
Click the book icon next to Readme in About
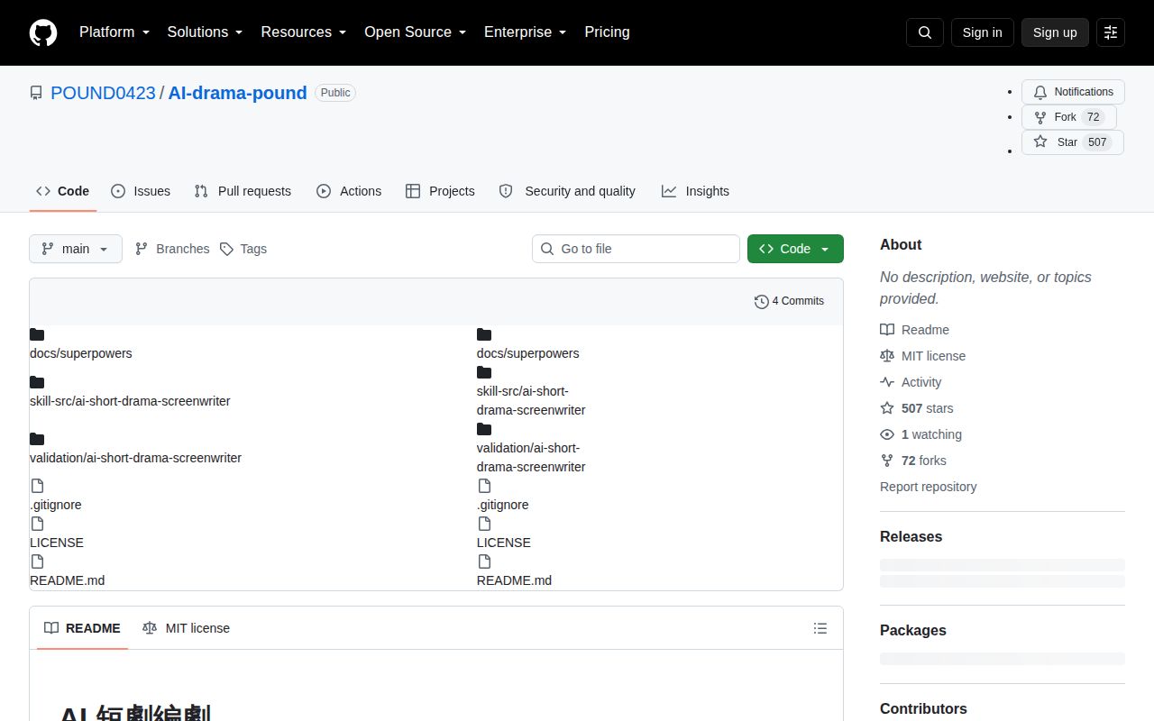coord(887,330)
